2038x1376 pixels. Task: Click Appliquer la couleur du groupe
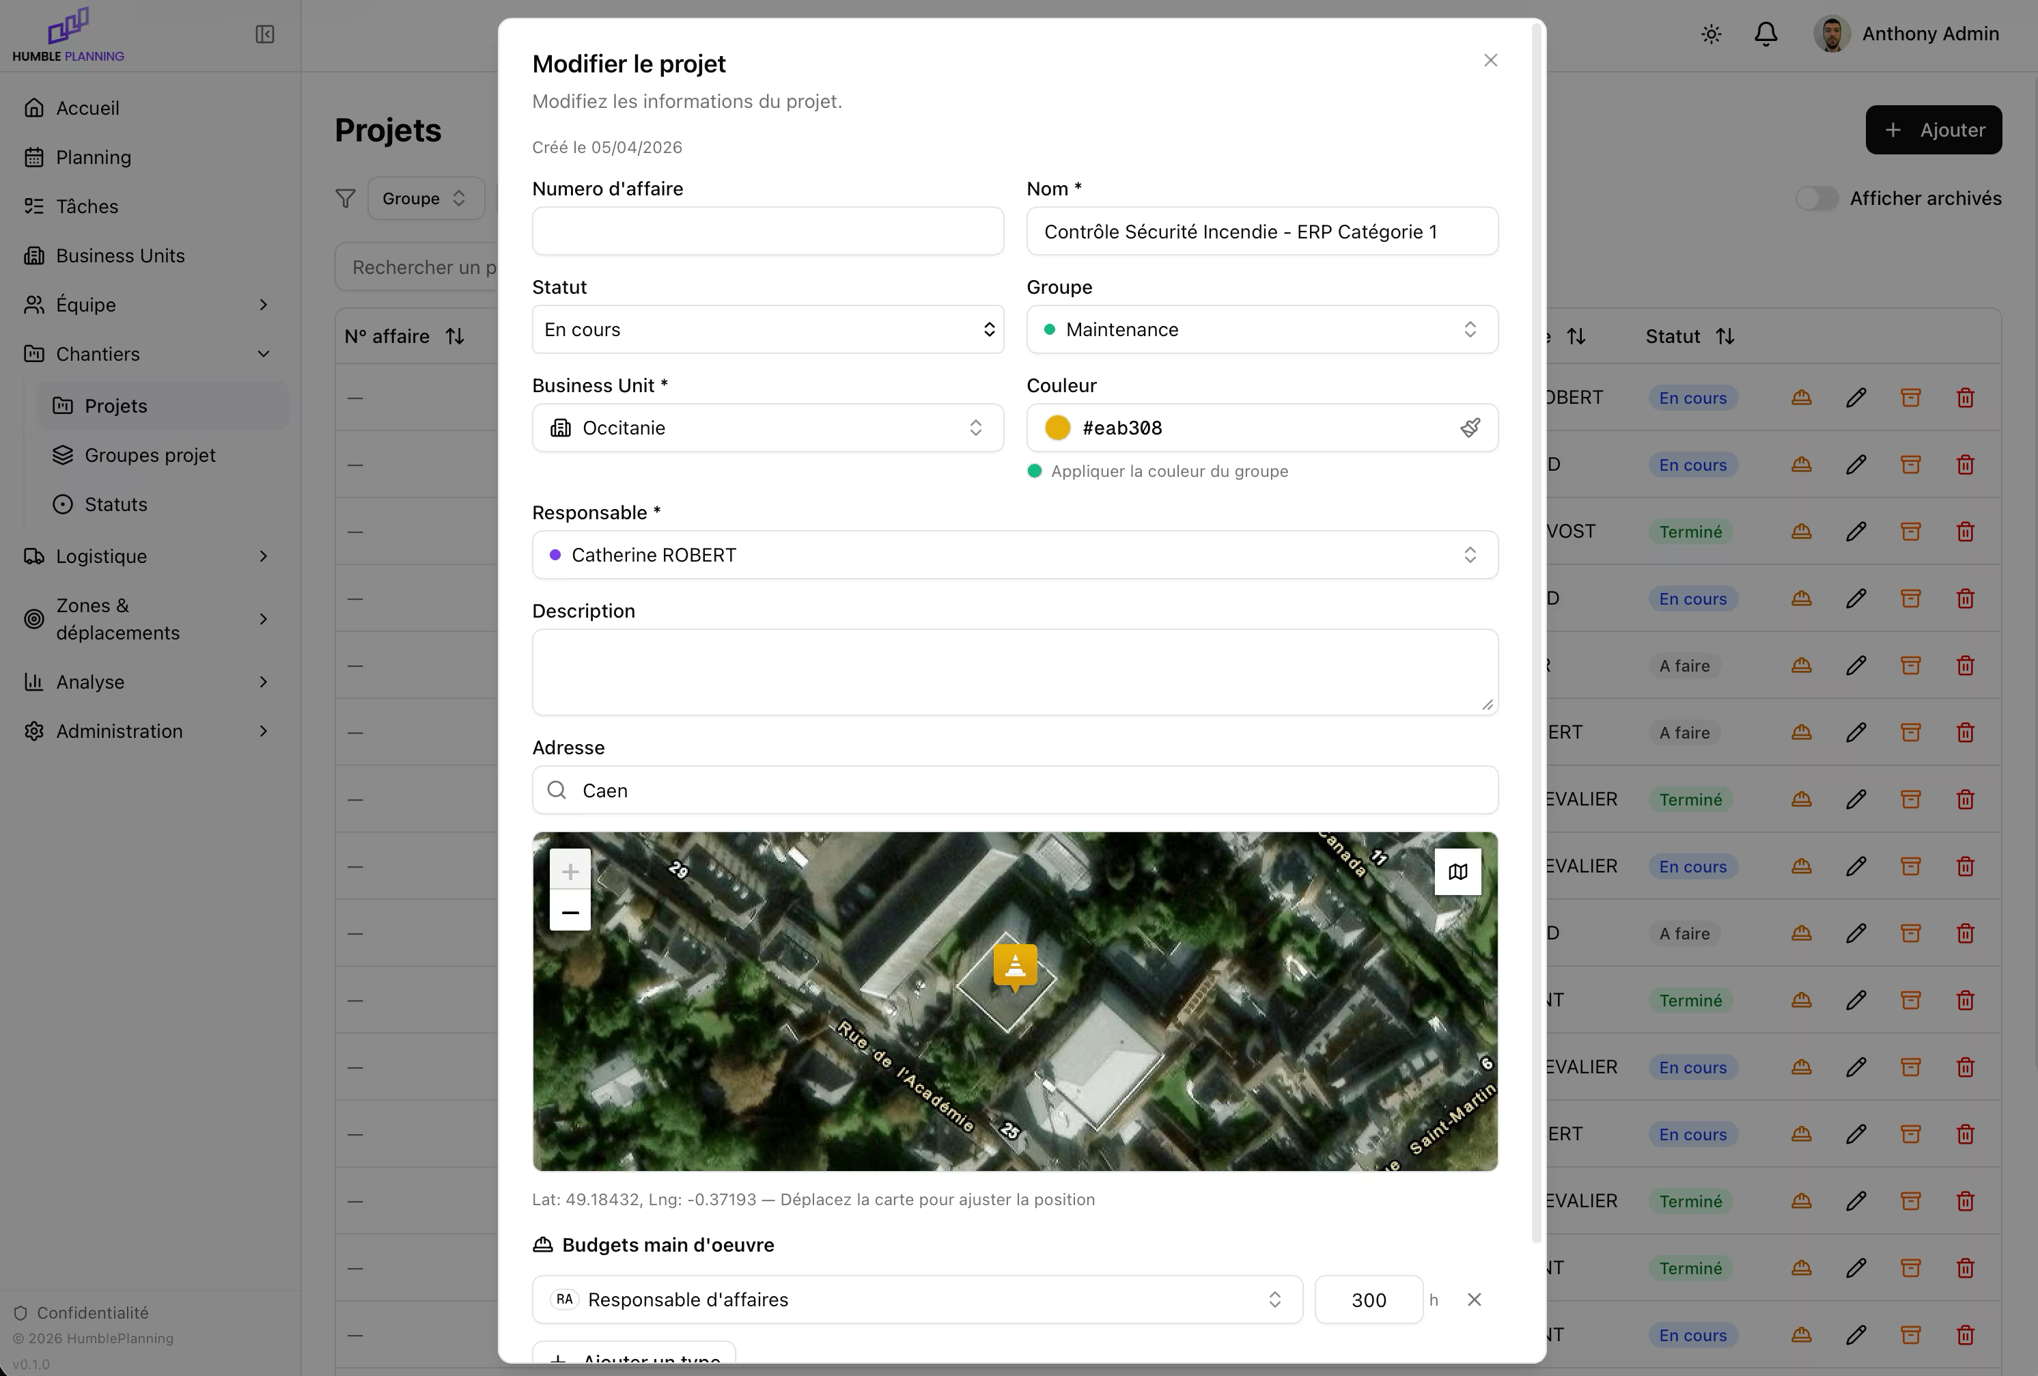1158,471
